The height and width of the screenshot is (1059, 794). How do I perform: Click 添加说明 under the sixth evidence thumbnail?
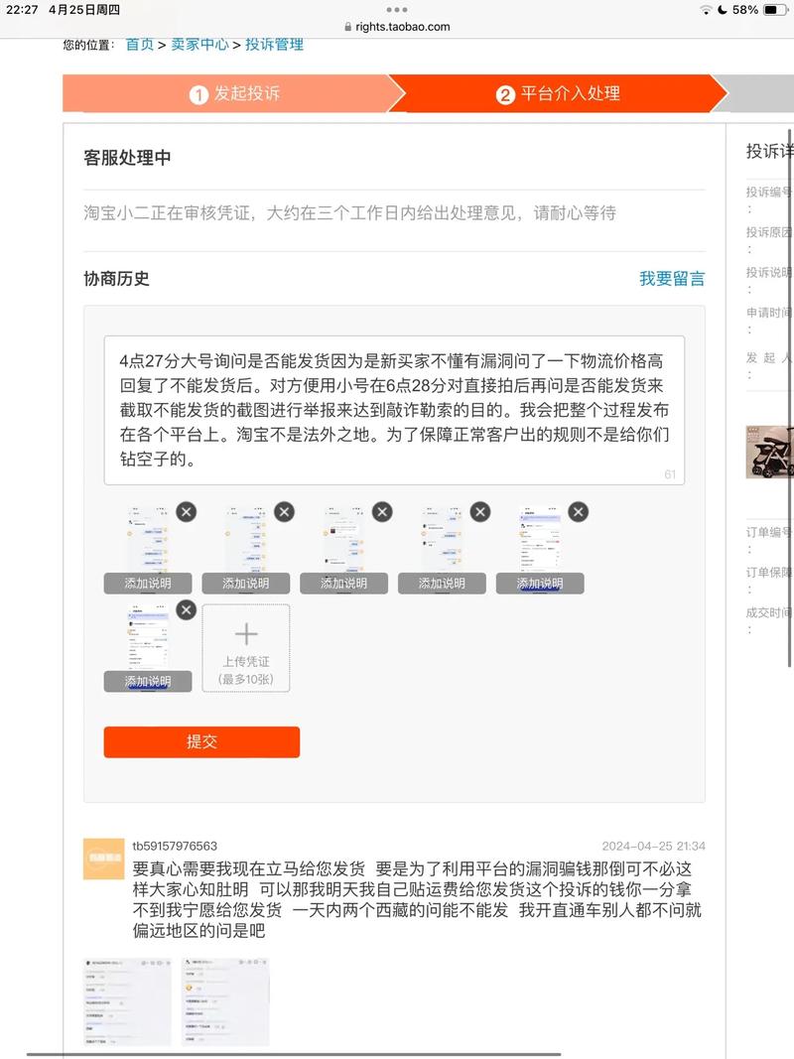(x=148, y=682)
